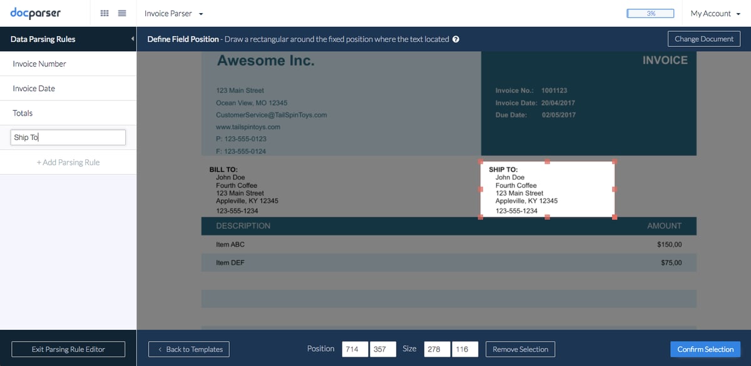Expand the Invoice Parser selector caret
Image resolution: width=751 pixels, height=366 pixels.
[x=200, y=13]
